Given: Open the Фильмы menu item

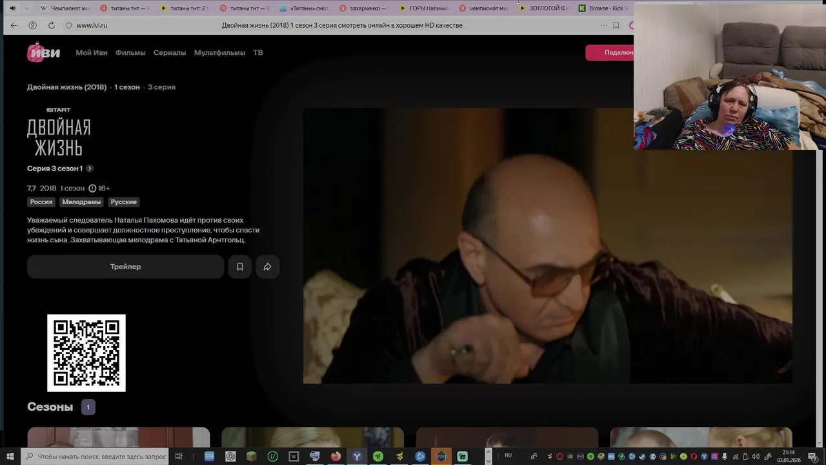Looking at the screenshot, I should pos(130,52).
